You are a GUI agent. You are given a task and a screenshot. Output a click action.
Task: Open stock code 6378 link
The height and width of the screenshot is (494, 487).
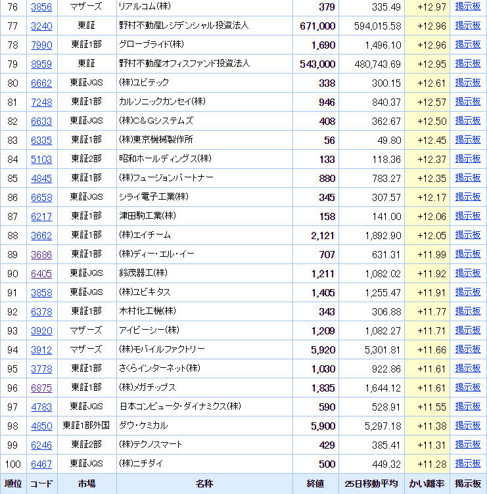(x=41, y=311)
